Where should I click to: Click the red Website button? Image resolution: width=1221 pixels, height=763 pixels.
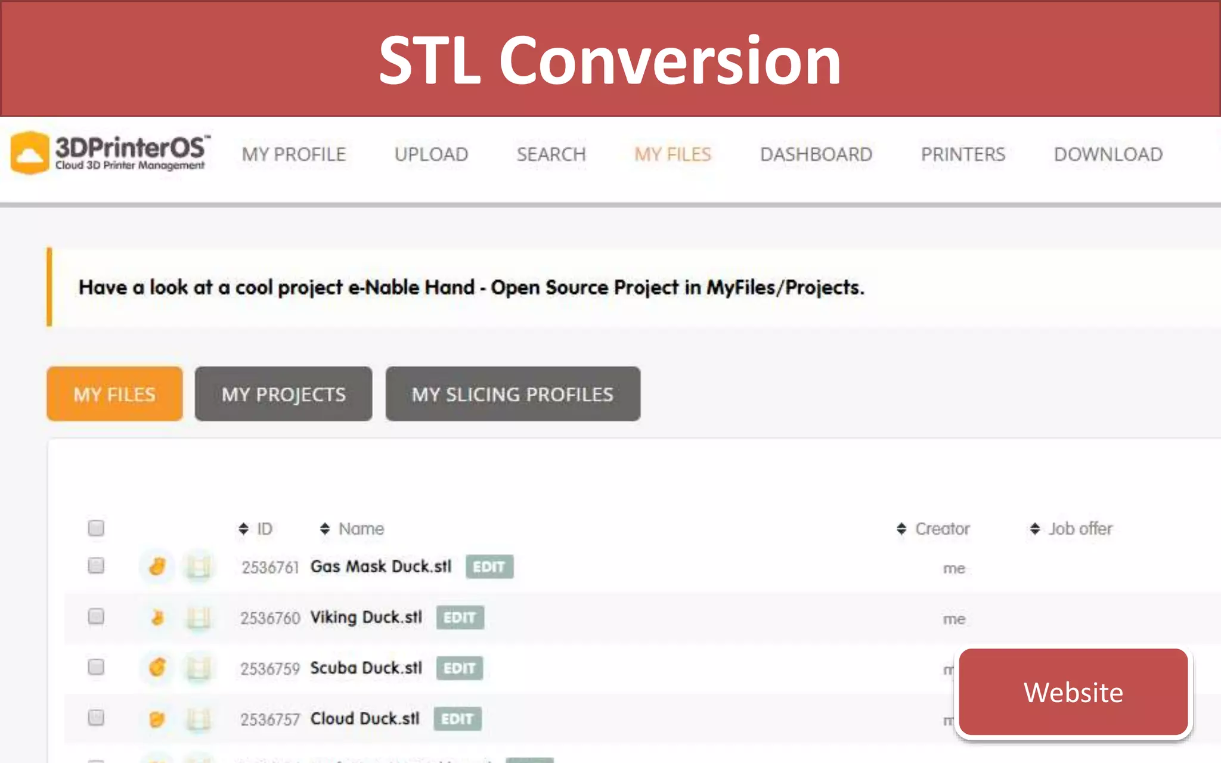[1073, 692]
